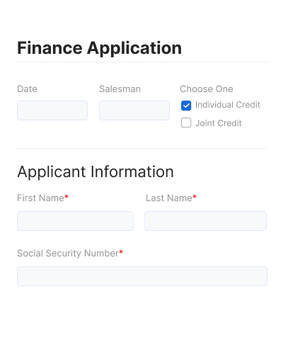Viewport: 283px width, 340px height.
Task: Click the red asterisk beside First Name
Action: (67, 197)
